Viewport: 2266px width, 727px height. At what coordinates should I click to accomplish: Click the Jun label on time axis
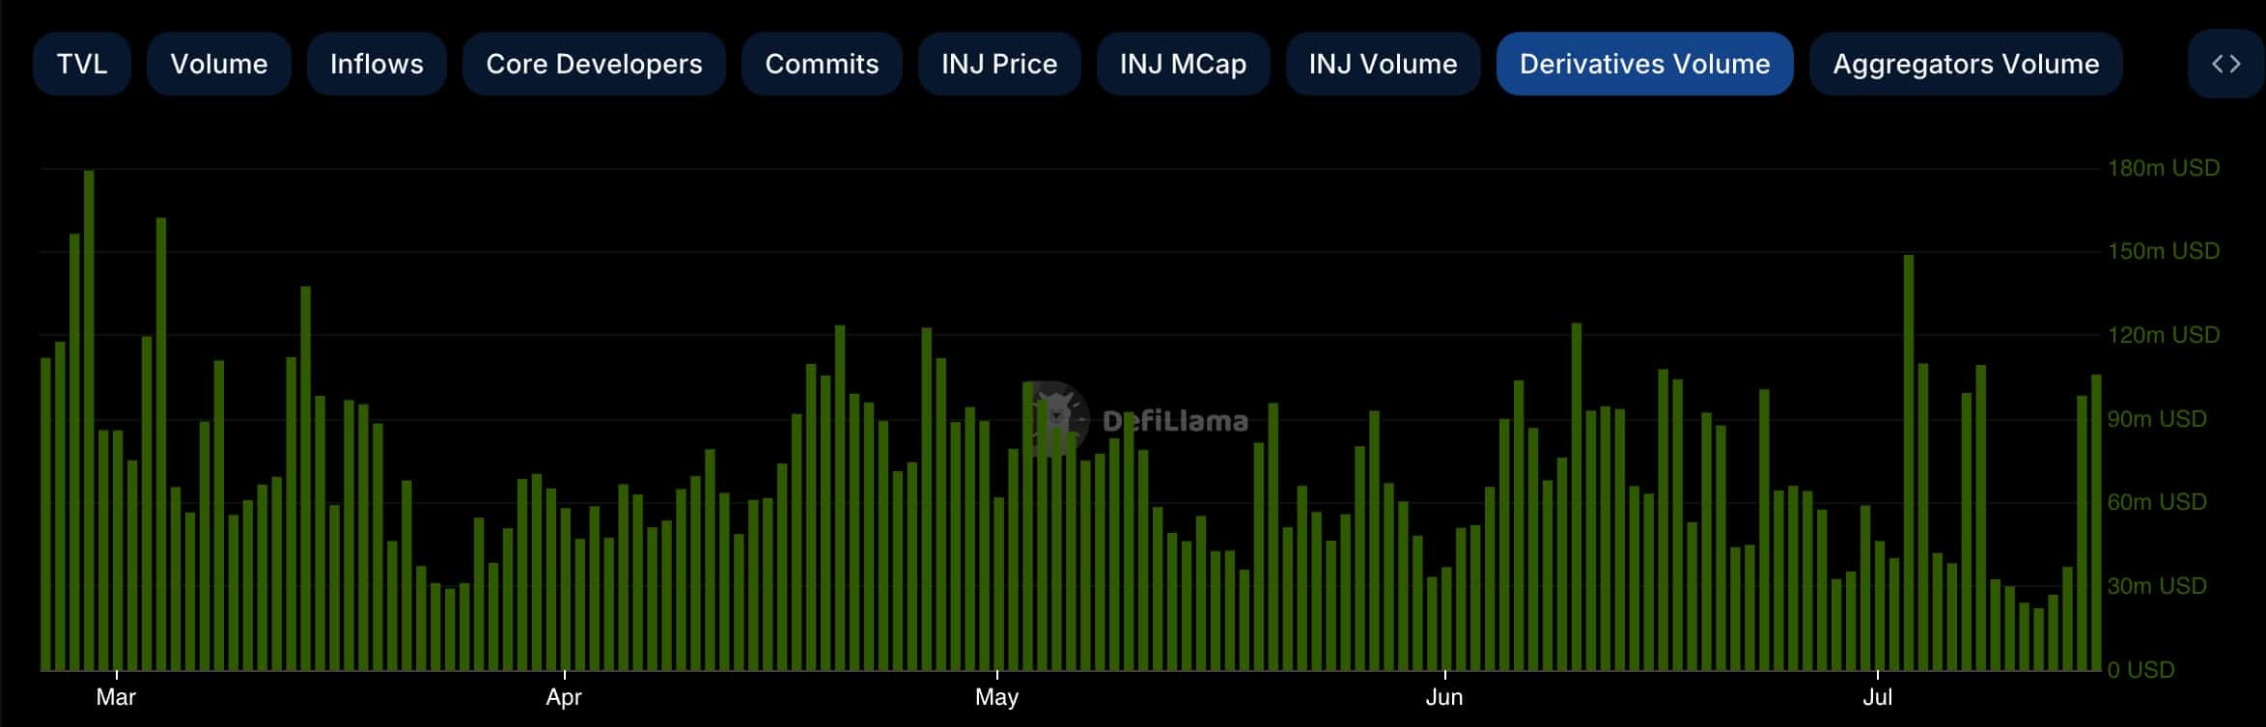1444,697
